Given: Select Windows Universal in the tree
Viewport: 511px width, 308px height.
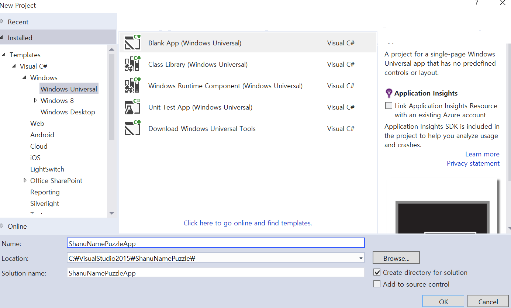Looking at the screenshot, I should coord(69,89).
